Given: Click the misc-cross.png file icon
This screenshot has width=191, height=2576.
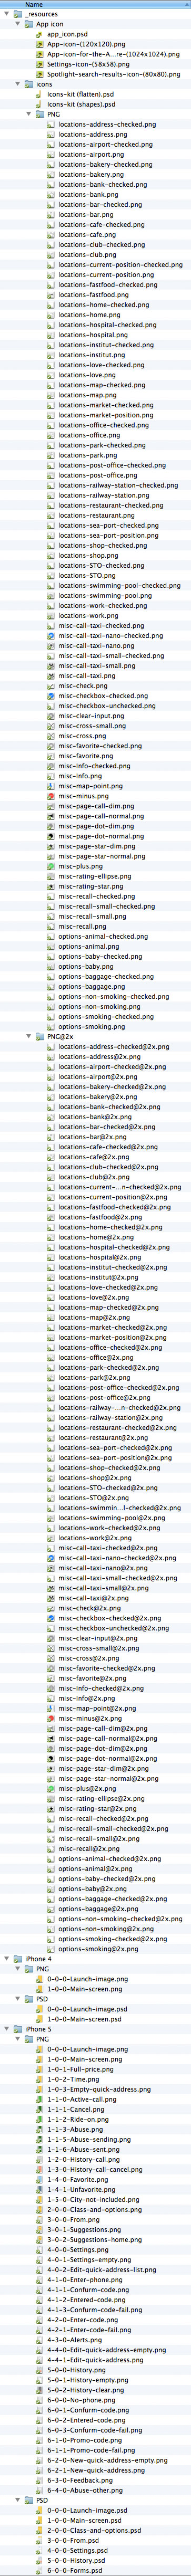Looking at the screenshot, I should (51, 736).
